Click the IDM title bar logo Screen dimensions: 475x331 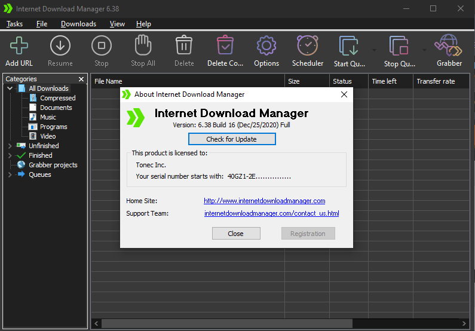click(8, 8)
